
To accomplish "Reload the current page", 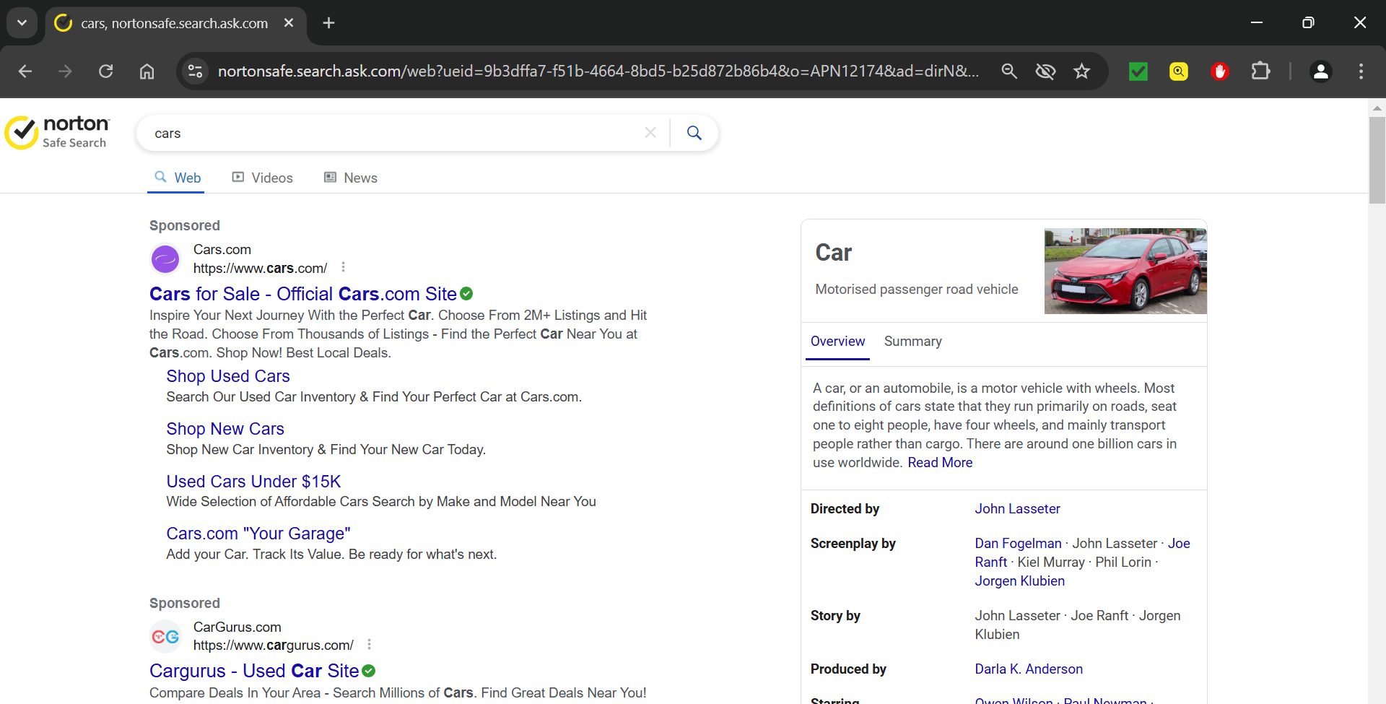I will click(106, 71).
